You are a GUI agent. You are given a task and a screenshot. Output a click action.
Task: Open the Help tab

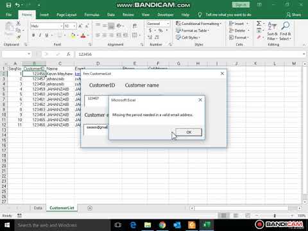(185, 15)
